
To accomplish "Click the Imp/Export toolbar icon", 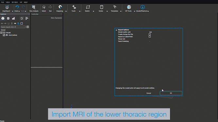I will click(7, 7).
